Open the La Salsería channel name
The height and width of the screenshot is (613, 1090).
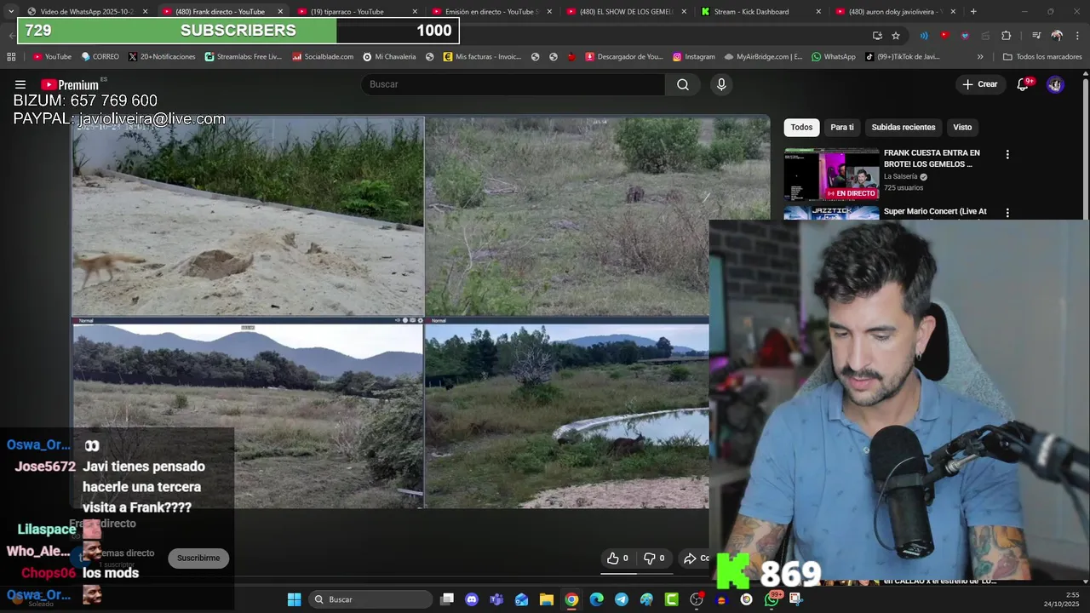900,177
